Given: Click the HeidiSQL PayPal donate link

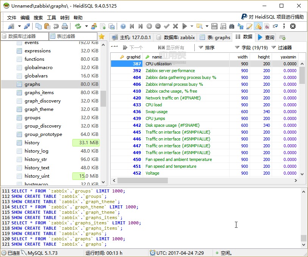Looking at the screenshot, I should click(272, 17).
